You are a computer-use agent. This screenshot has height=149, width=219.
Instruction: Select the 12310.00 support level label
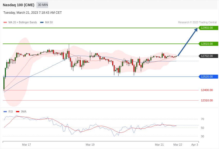[207, 100]
